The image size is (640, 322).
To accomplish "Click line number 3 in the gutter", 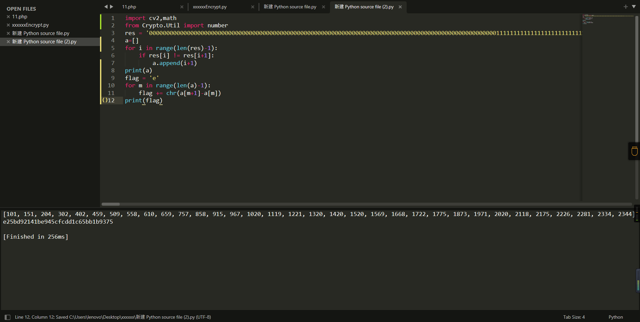I will pos(113,33).
